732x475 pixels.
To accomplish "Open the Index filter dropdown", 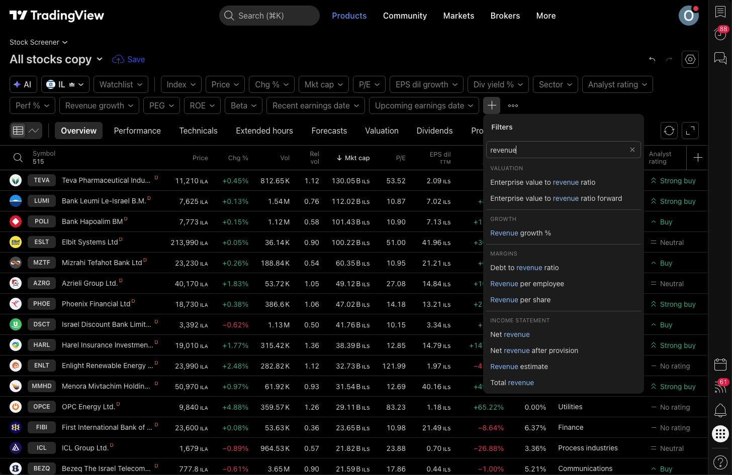I will (x=181, y=84).
